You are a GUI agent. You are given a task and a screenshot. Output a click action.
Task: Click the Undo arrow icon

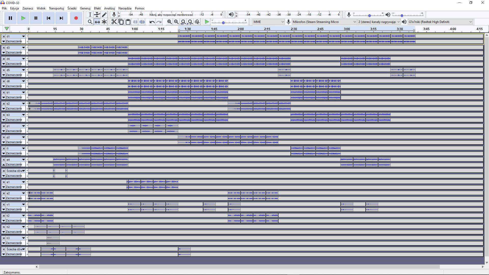point(152,22)
